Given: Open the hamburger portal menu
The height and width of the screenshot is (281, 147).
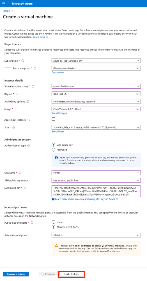Looking at the screenshot, I should tap(4, 4).
